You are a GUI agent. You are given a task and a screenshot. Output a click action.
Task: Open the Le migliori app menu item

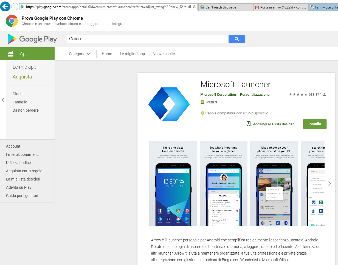point(132,54)
